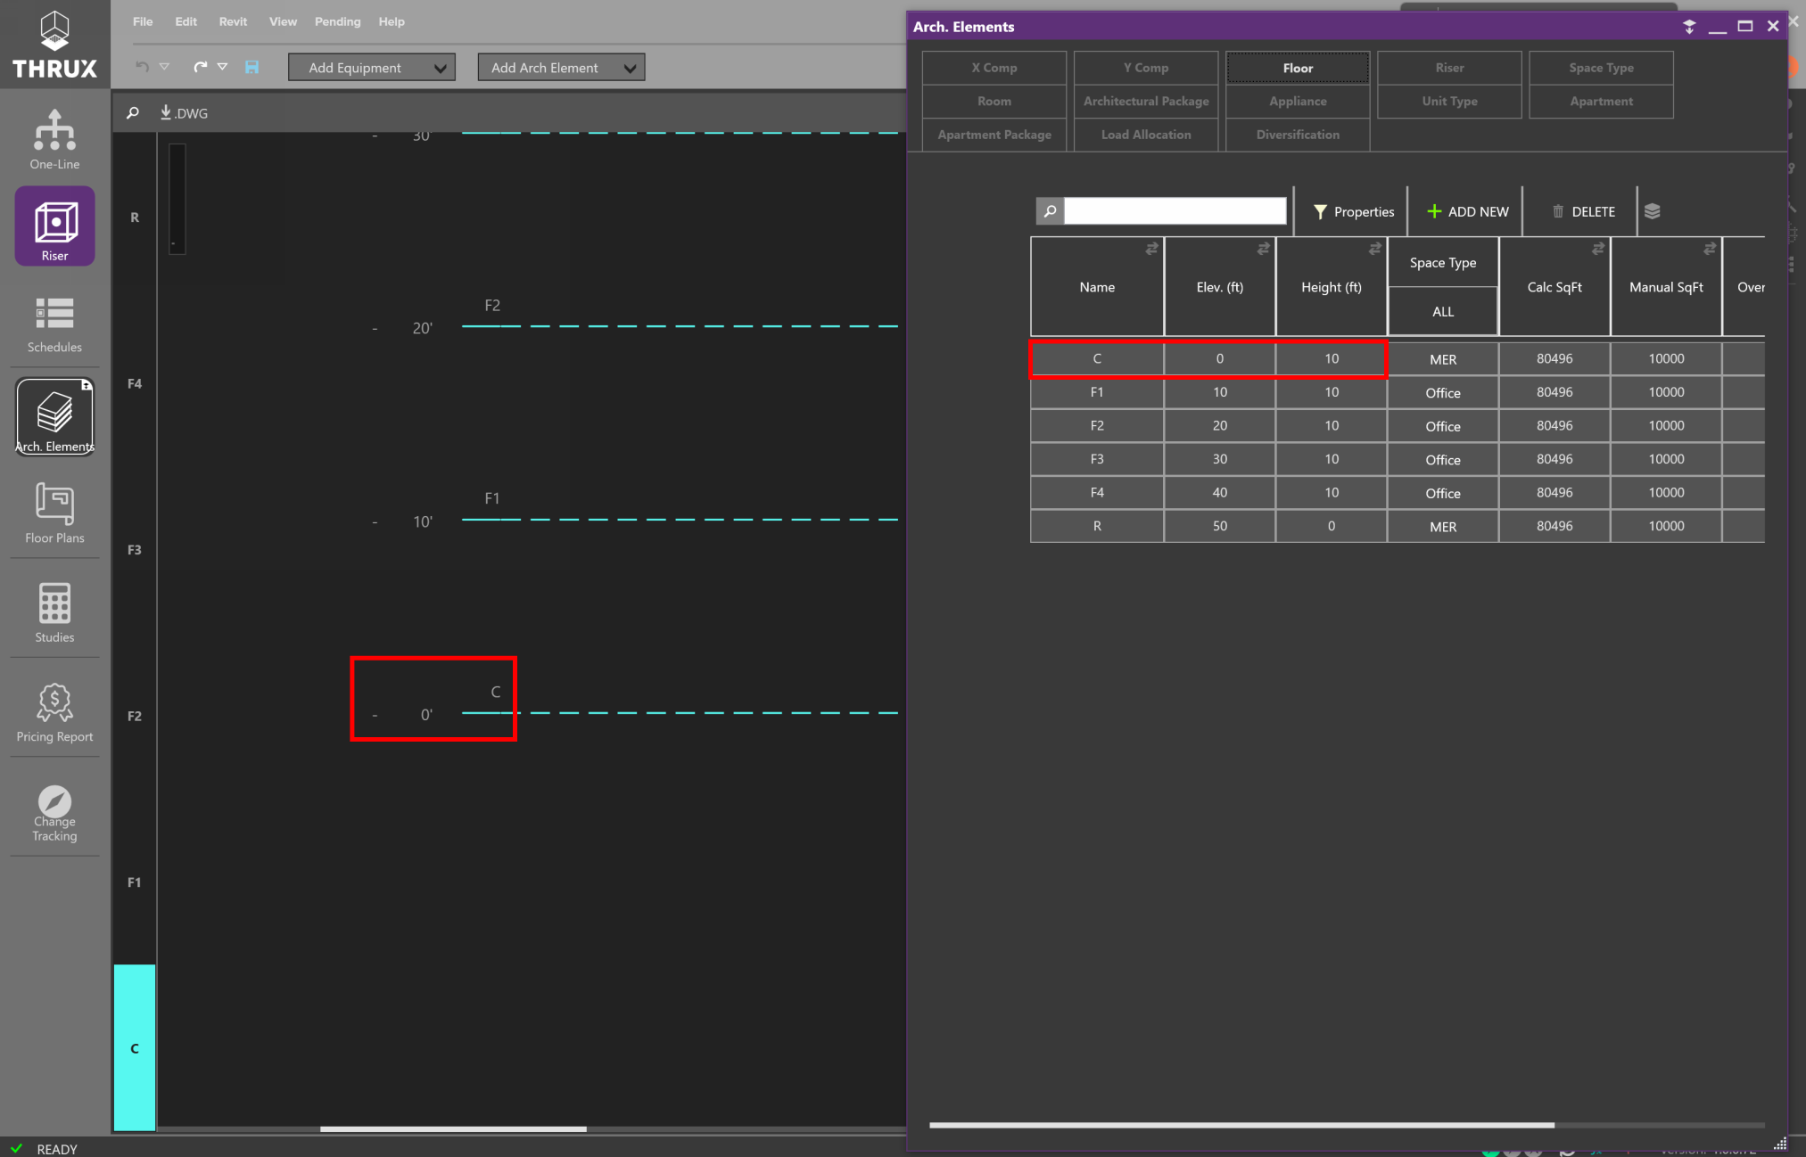Select the Floor tab

tap(1298, 68)
